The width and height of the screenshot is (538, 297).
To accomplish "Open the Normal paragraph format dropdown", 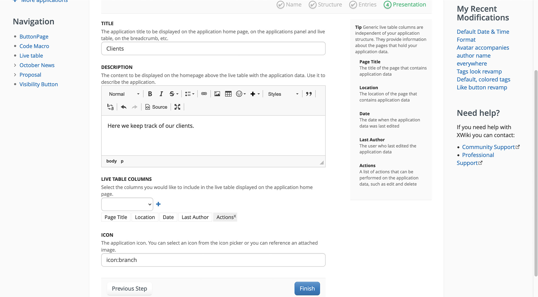I will point(124,94).
